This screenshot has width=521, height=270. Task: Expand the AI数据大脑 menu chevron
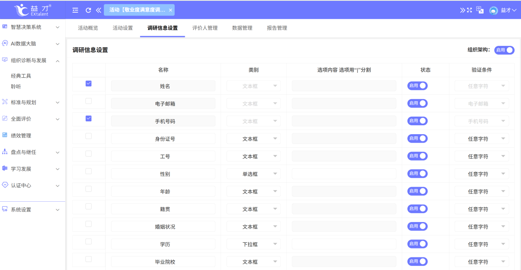coord(57,44)
